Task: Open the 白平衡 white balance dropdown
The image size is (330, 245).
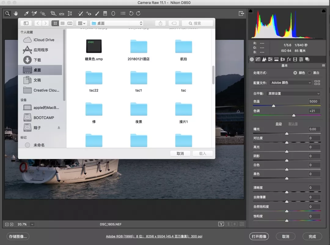Action: click(x=293, y=94)
